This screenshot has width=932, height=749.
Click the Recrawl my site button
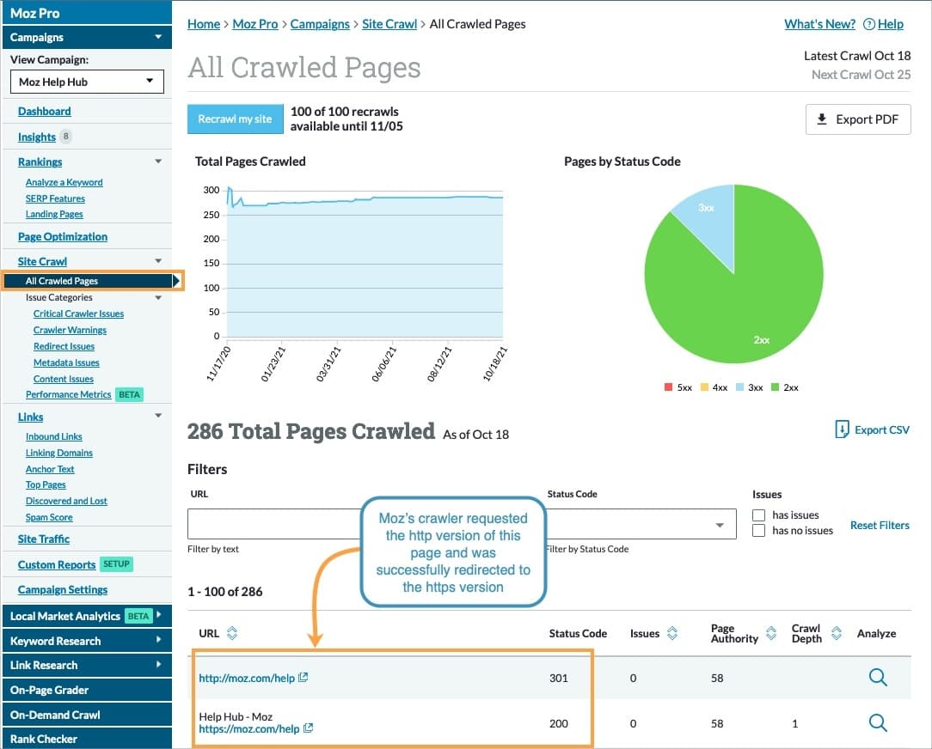[235, 119]
